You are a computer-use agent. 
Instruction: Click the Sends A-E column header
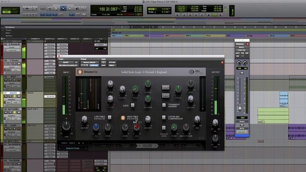[x=75, y=39]
